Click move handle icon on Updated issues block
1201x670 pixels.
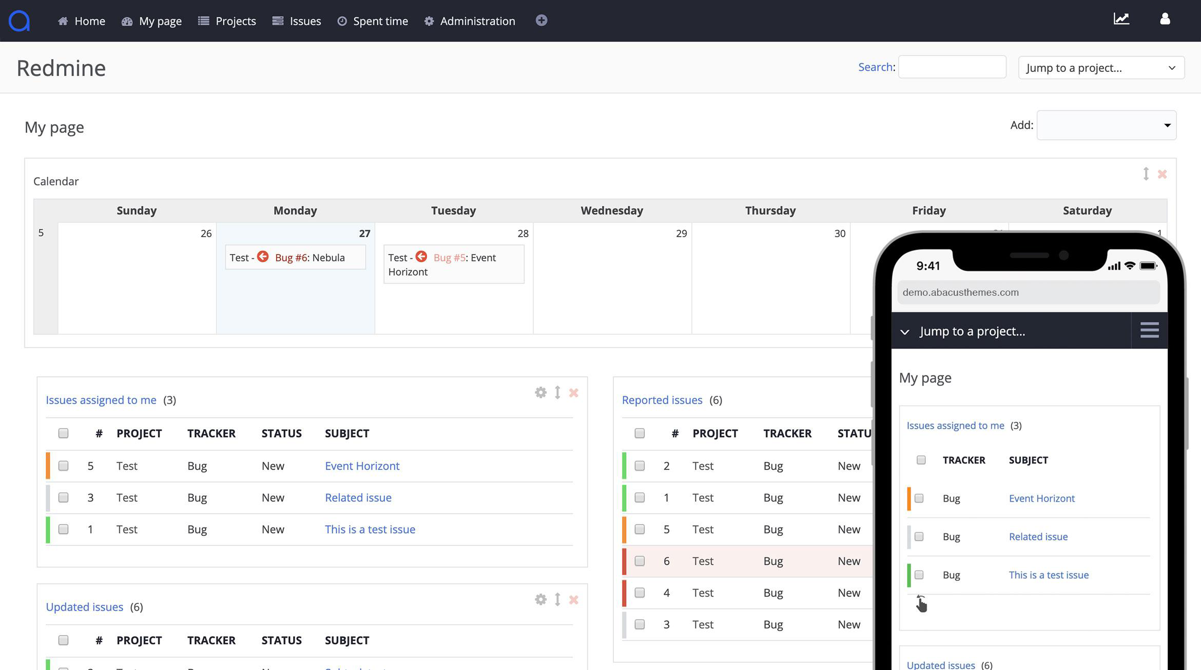(x=557, y=600)
